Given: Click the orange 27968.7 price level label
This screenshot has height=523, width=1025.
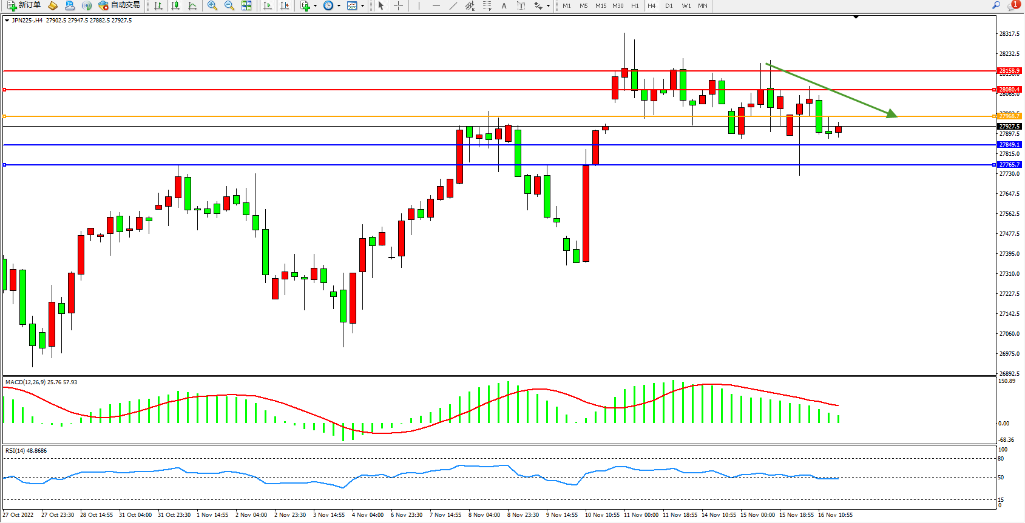Looking at the screenshot, I should point(1009,116).
